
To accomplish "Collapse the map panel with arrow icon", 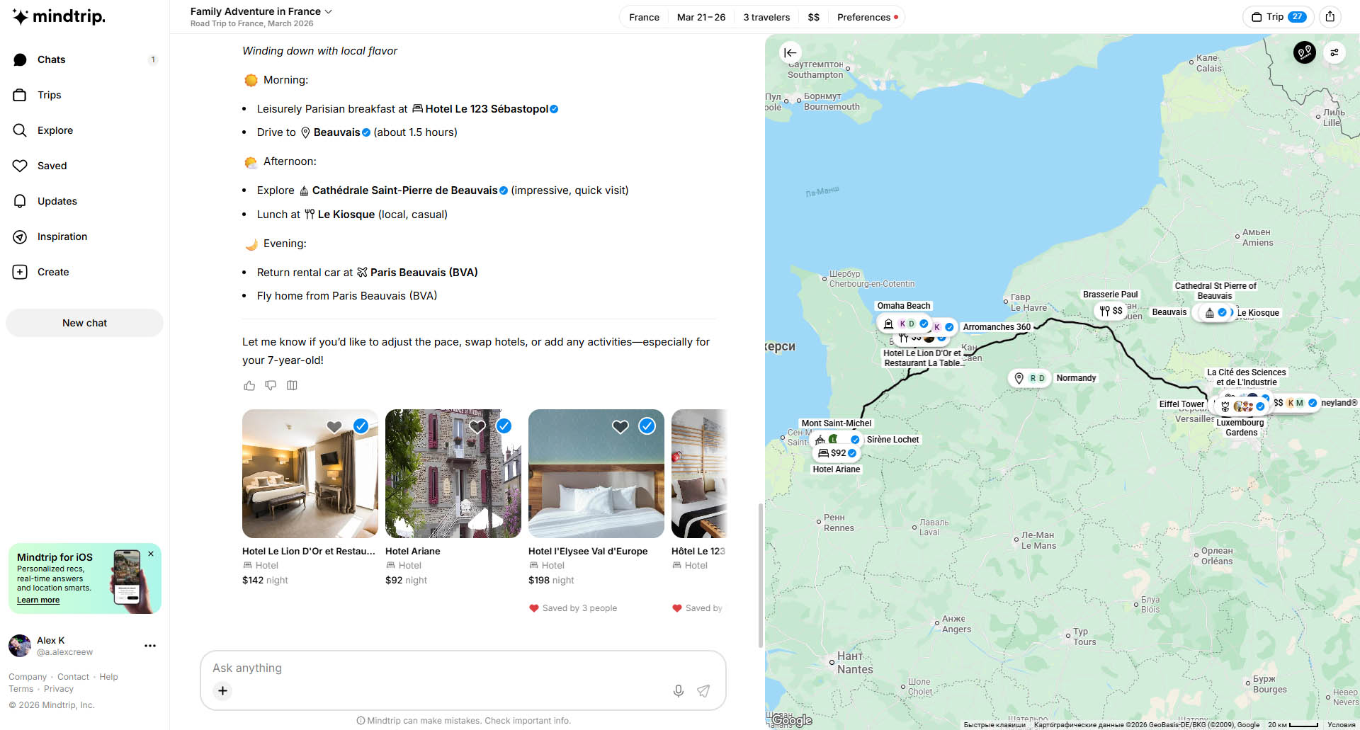I will (x=790, y=52).
